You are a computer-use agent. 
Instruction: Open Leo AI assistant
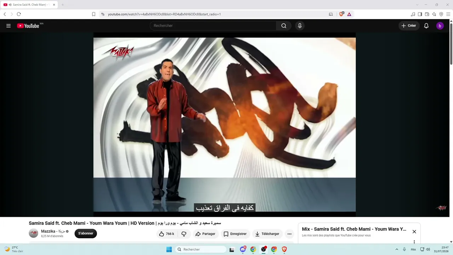point(434,14)
